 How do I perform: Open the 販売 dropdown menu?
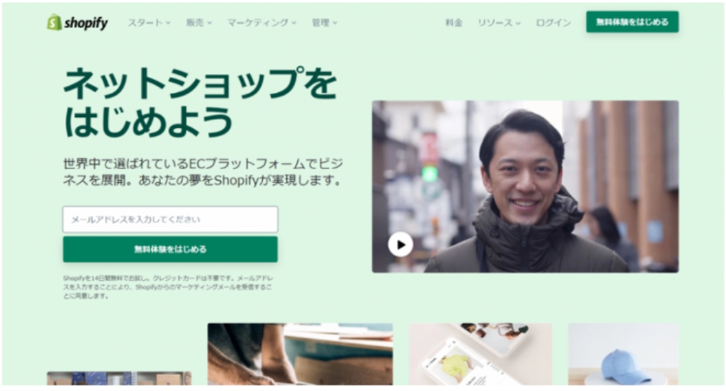[x=199, y=22]
